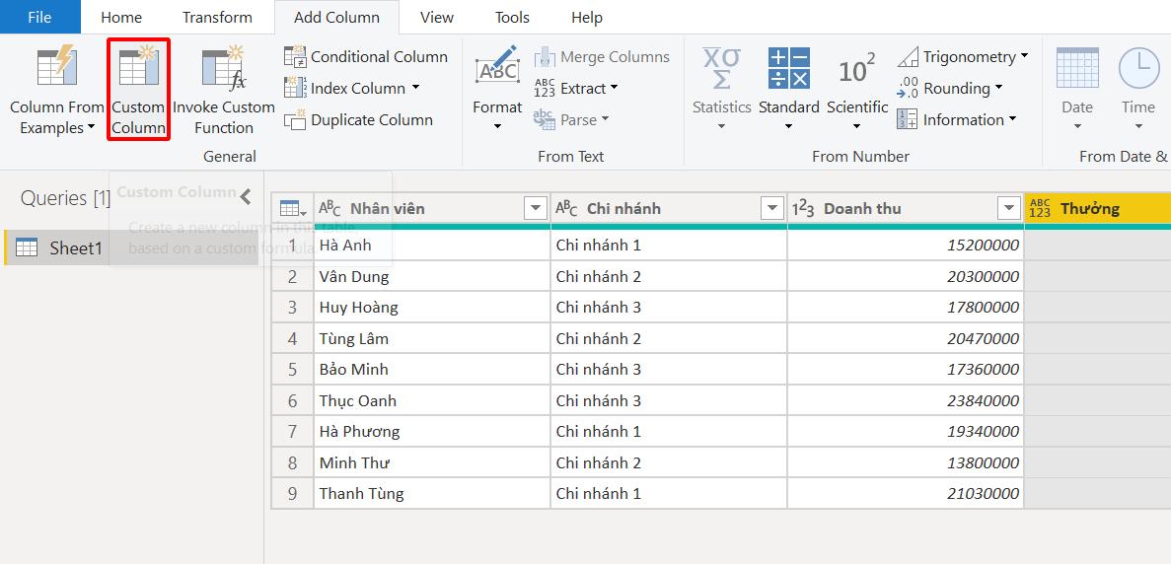The height and width of the screenshot is (564, 1171).
Task: Click the cell containing Minh Thư
Action: [432, 462]
